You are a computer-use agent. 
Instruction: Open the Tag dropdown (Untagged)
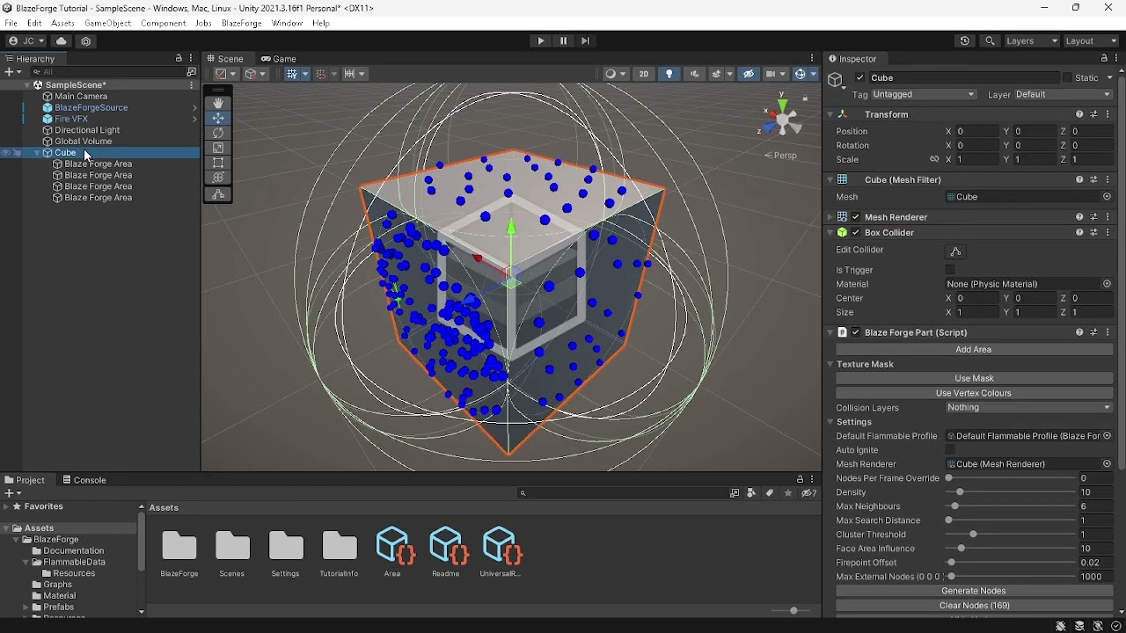pos(925,95)
